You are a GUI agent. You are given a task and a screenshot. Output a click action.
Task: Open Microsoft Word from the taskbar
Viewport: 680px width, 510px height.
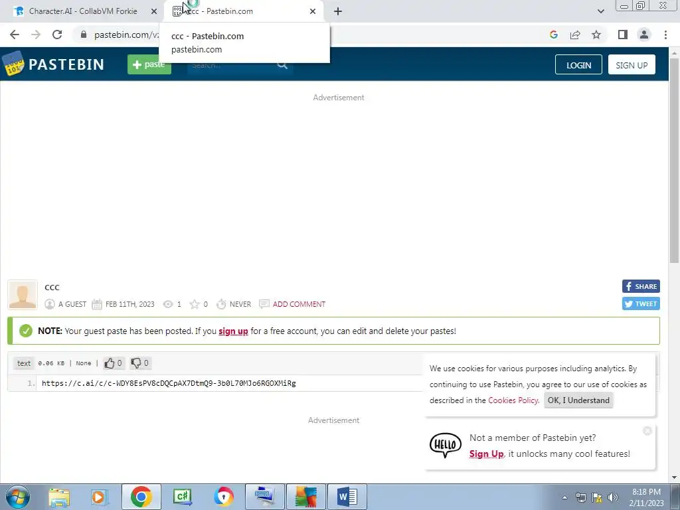[x=347, y=497]
